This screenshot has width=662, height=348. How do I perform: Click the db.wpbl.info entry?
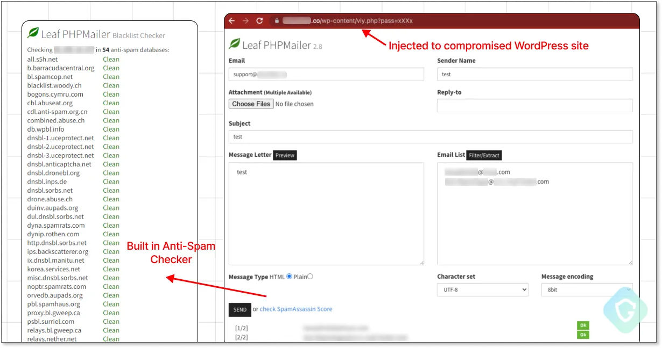tap(46, 129)
